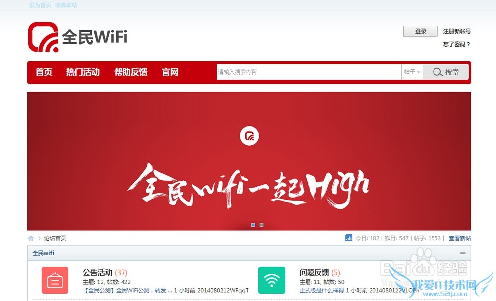Click the magnifier icon in search button

437,72
